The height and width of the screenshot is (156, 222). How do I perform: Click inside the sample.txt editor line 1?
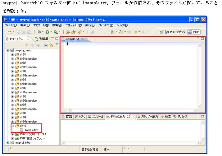point(132,44)
